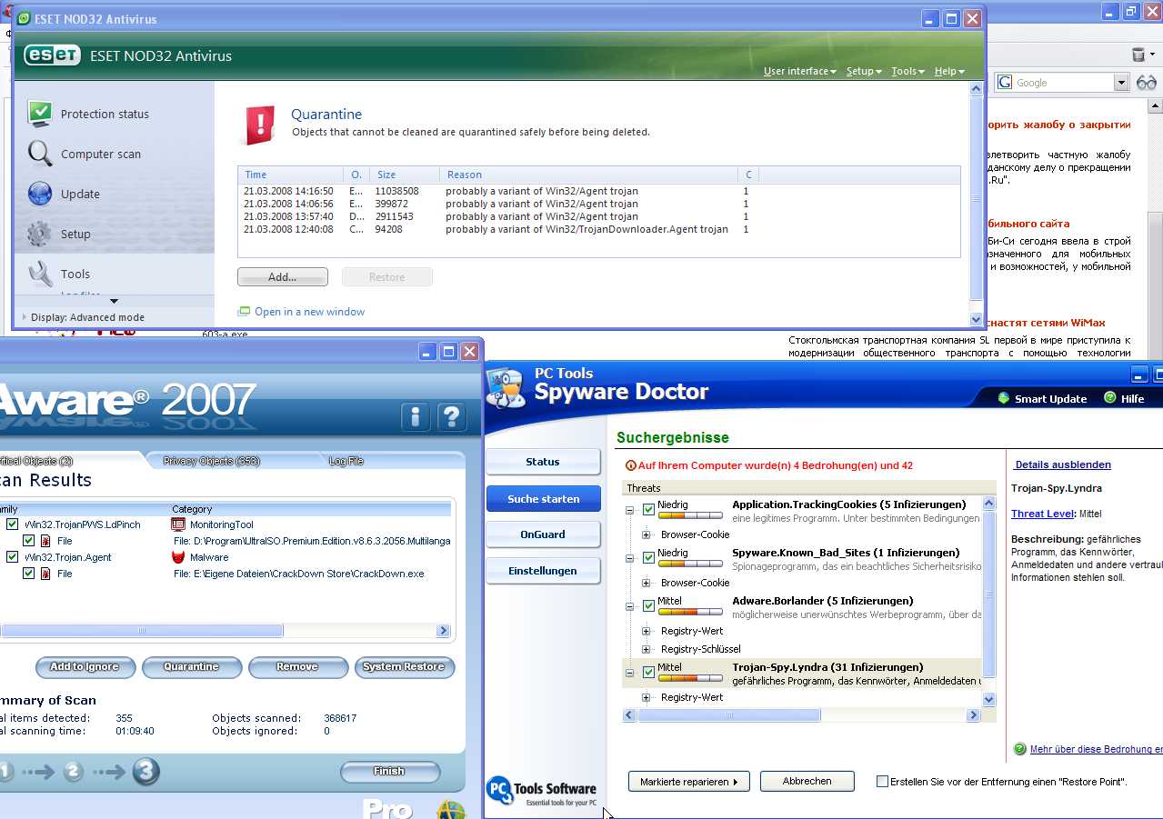This screenshot has height=819, width=1163.
Task: Open User interface menu in ESET
Action: pos(799,71)
